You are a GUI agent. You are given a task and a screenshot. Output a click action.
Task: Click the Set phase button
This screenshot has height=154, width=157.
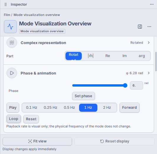[84, 96]
